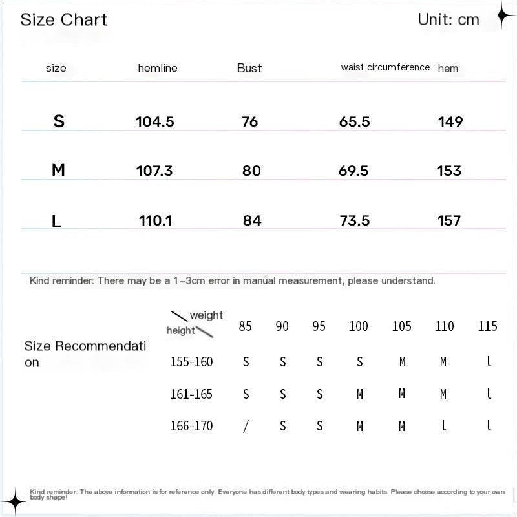Click the 155-160 height row label
Viewport: 517px width, 517px height.
191,362
